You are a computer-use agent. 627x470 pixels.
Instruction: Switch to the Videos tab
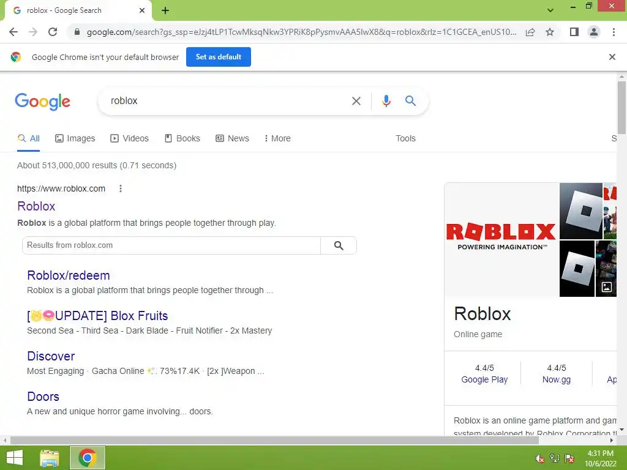coord(130,139)
